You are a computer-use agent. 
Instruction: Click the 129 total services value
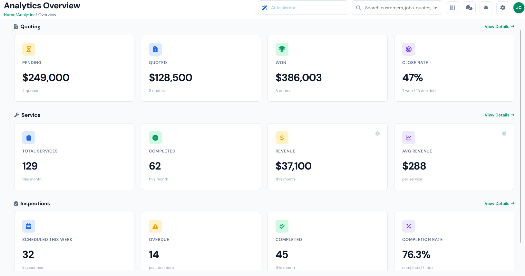tap(30, 166)
